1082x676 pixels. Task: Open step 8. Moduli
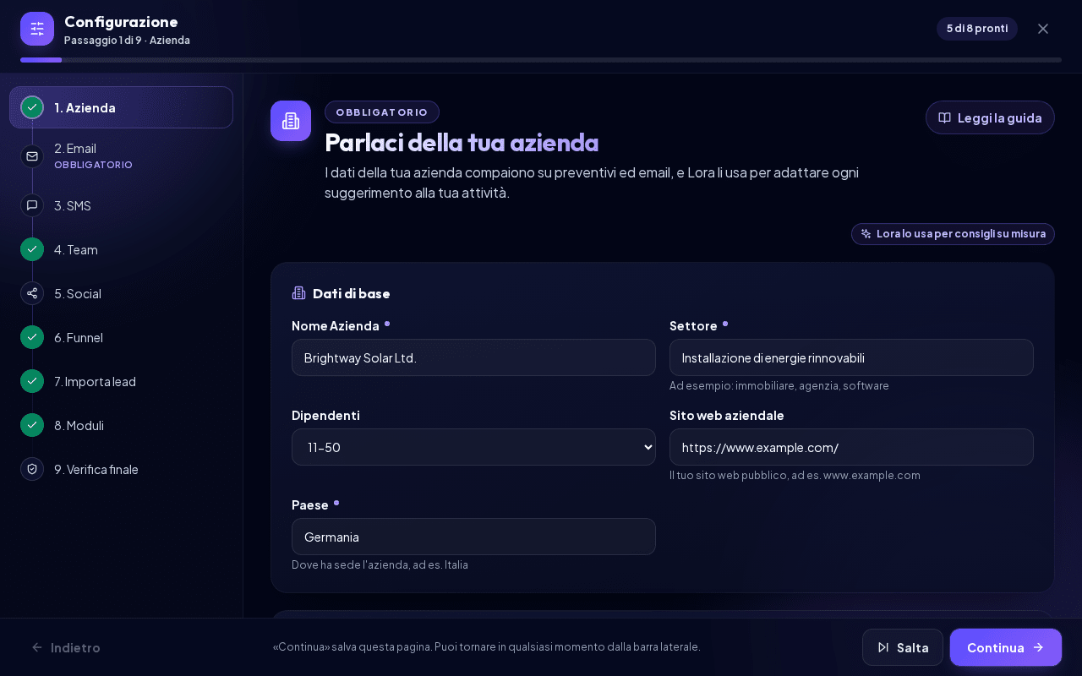coord(121,425)
